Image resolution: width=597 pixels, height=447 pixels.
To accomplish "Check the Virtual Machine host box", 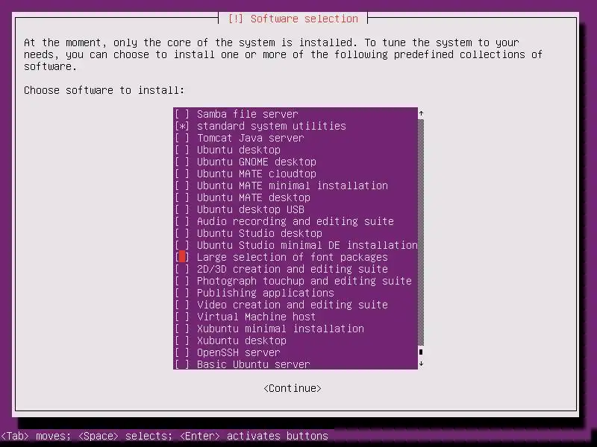I will coord(182,317).
